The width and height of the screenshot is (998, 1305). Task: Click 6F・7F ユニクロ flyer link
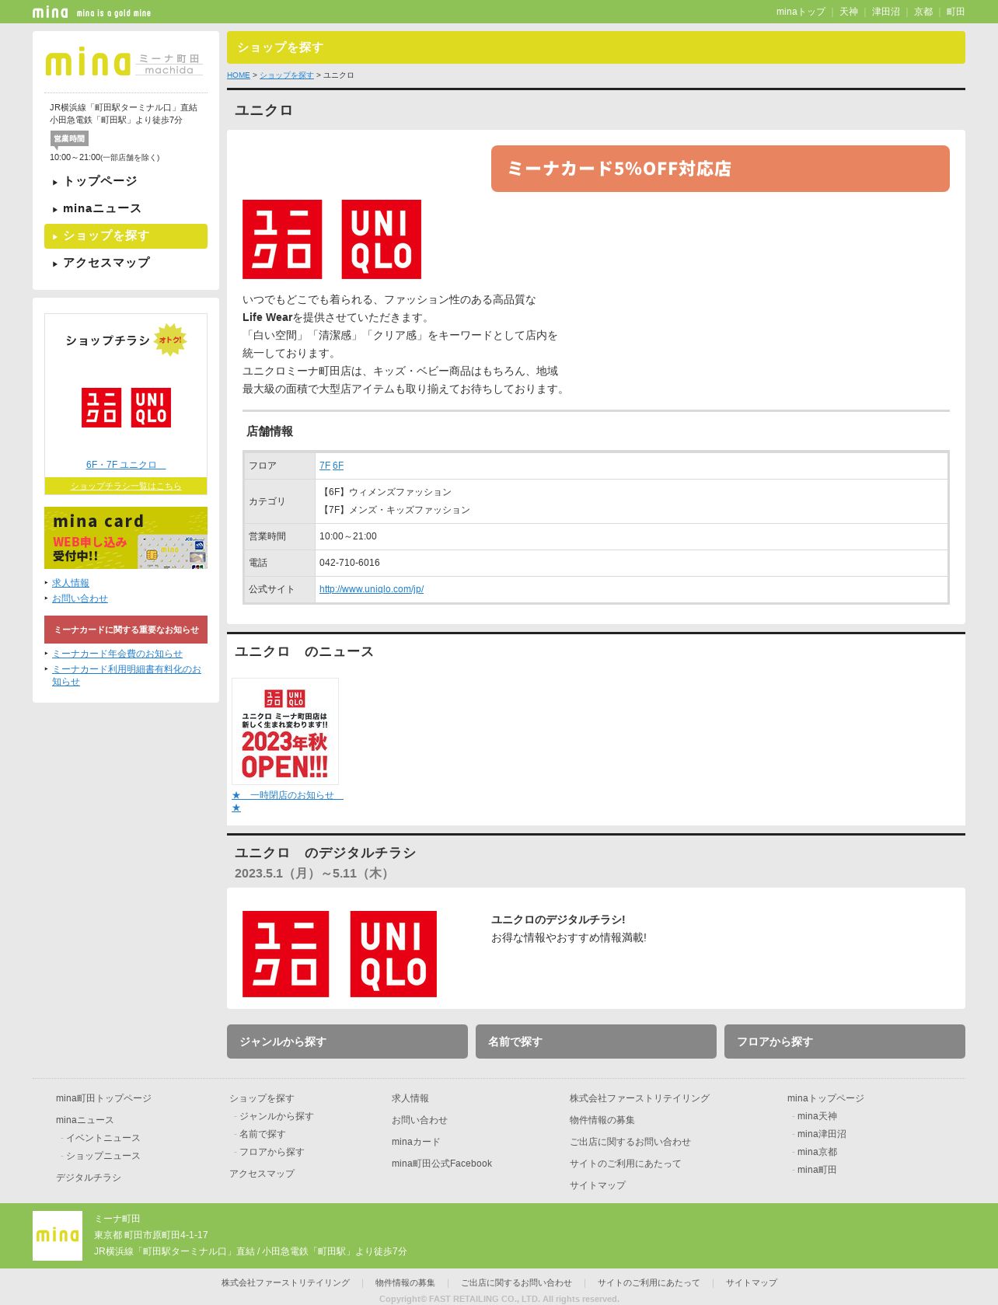(126, 465)
